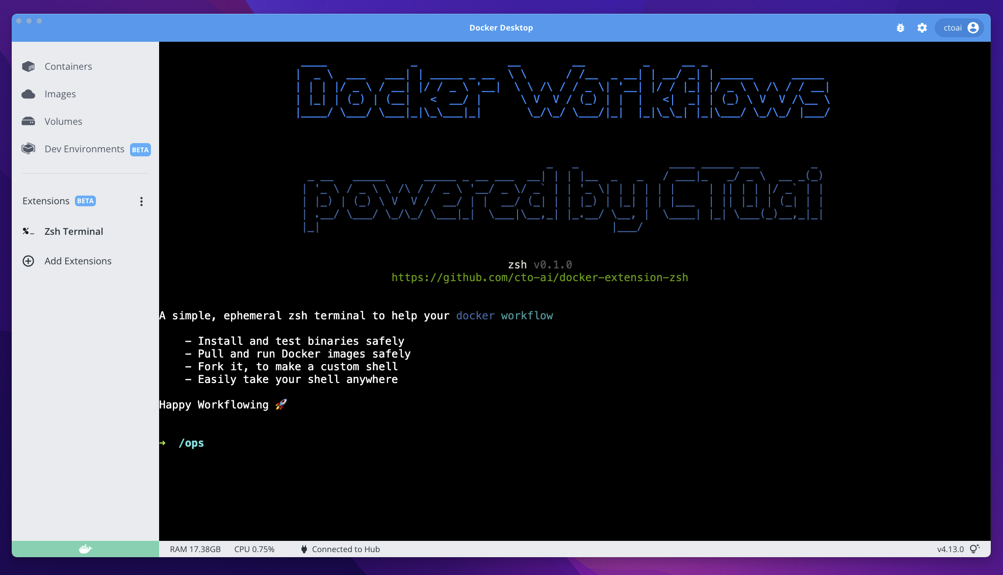1003x575 pixels.
Task: Click the Volumes drive icon
Action: [29, 122]
